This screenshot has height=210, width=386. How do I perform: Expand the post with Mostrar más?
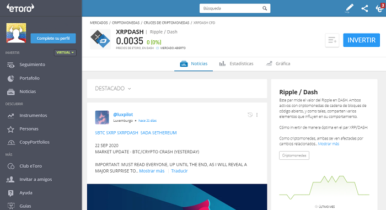coord(152,171)
